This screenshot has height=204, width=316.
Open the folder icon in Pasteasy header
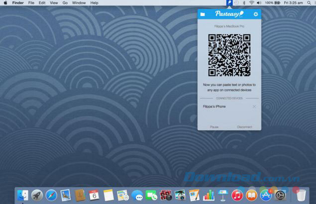(x=203, y=14)
